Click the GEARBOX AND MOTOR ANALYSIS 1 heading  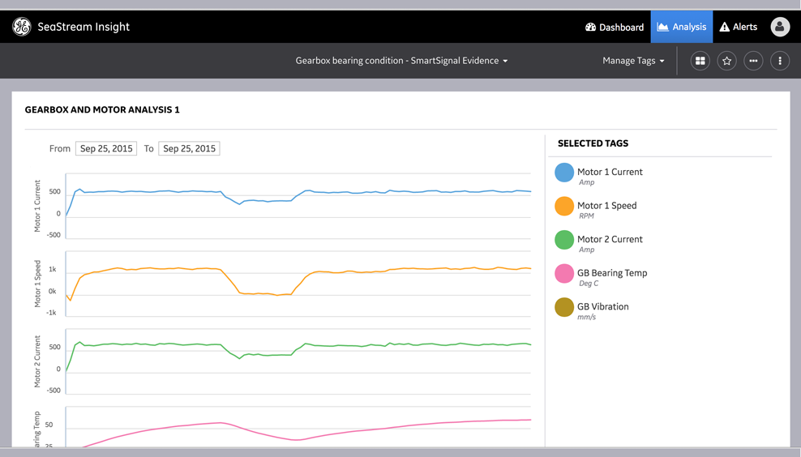102,109
